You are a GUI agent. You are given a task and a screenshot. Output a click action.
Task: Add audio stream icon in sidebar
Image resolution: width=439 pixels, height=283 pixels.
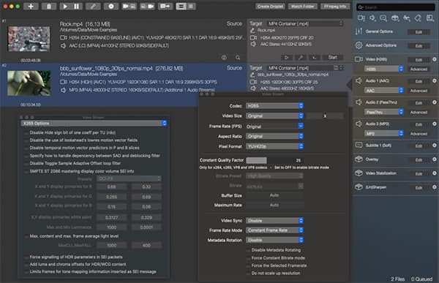(372, 18)
